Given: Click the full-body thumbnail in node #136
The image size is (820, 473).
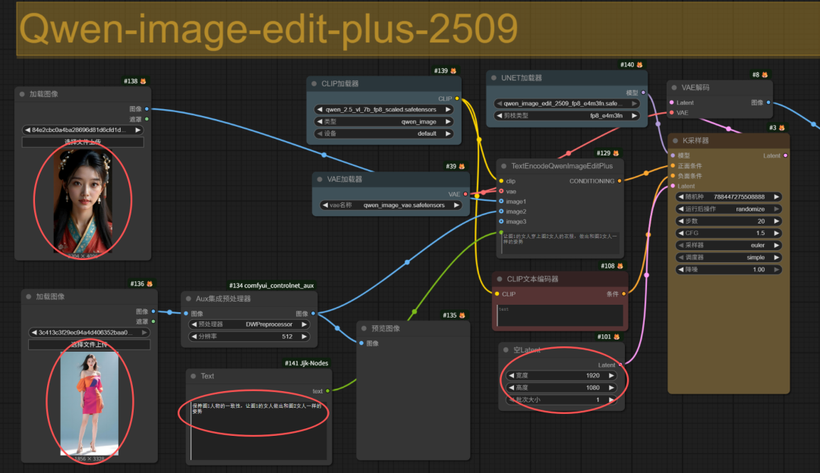Looking at the screenshot, I should click(x=90, y=403).
